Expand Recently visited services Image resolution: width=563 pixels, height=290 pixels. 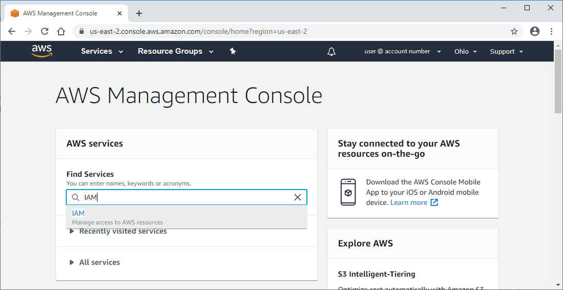click(x=118, y=231)
